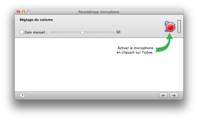Click the "Gain manuel :" label text
Screen dimensions: 198x120
(x=36, y=32)
